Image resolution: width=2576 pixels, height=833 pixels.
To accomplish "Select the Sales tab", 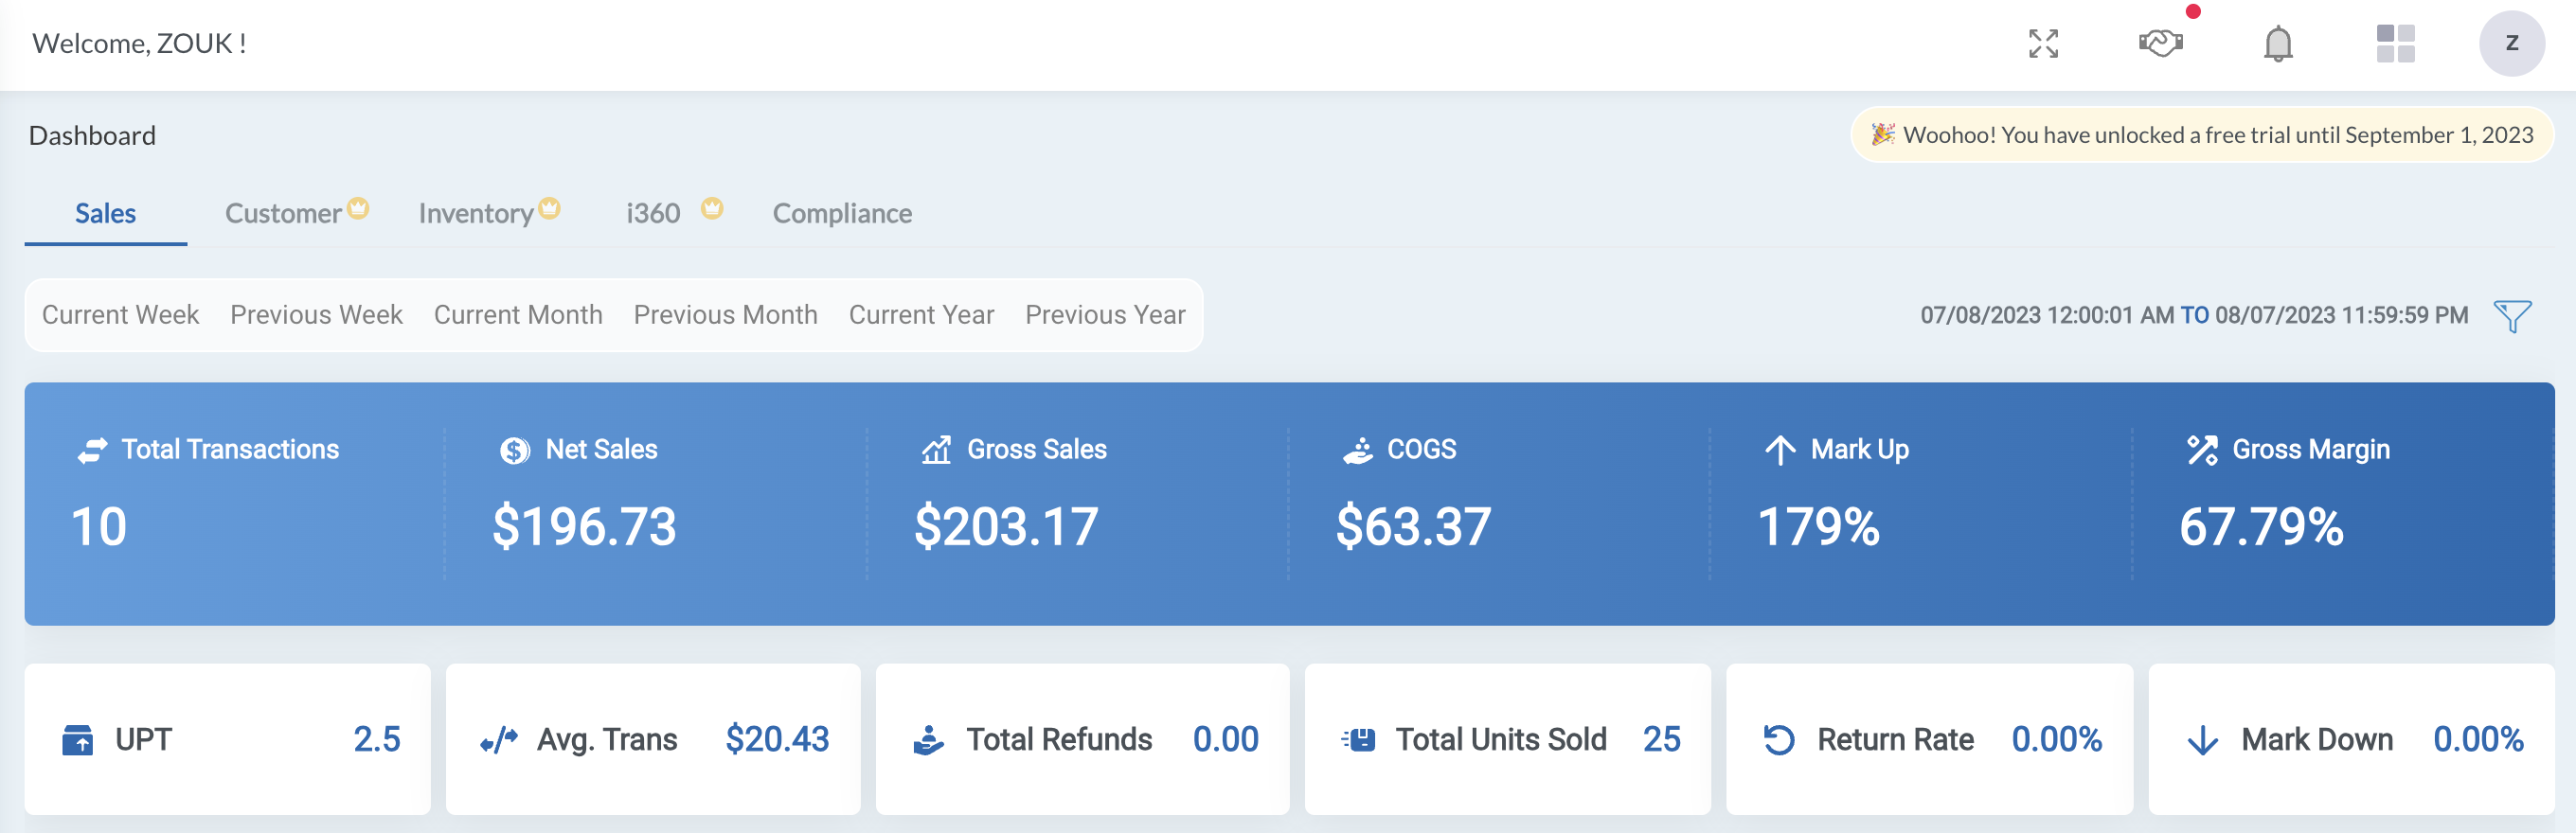I will point(105,214).
